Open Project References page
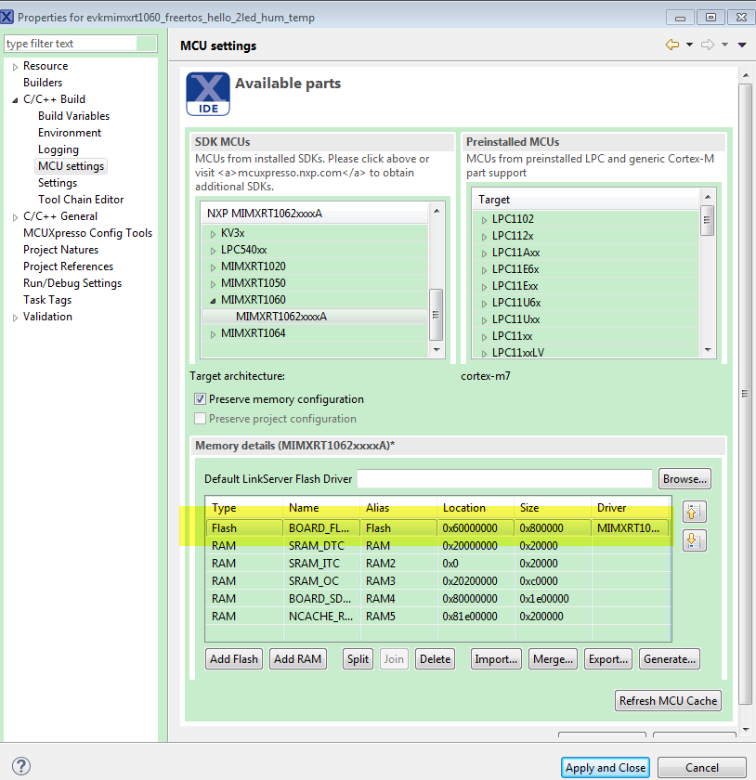The image size is (756, 780). pyautogui.click(x=68, y=266)
